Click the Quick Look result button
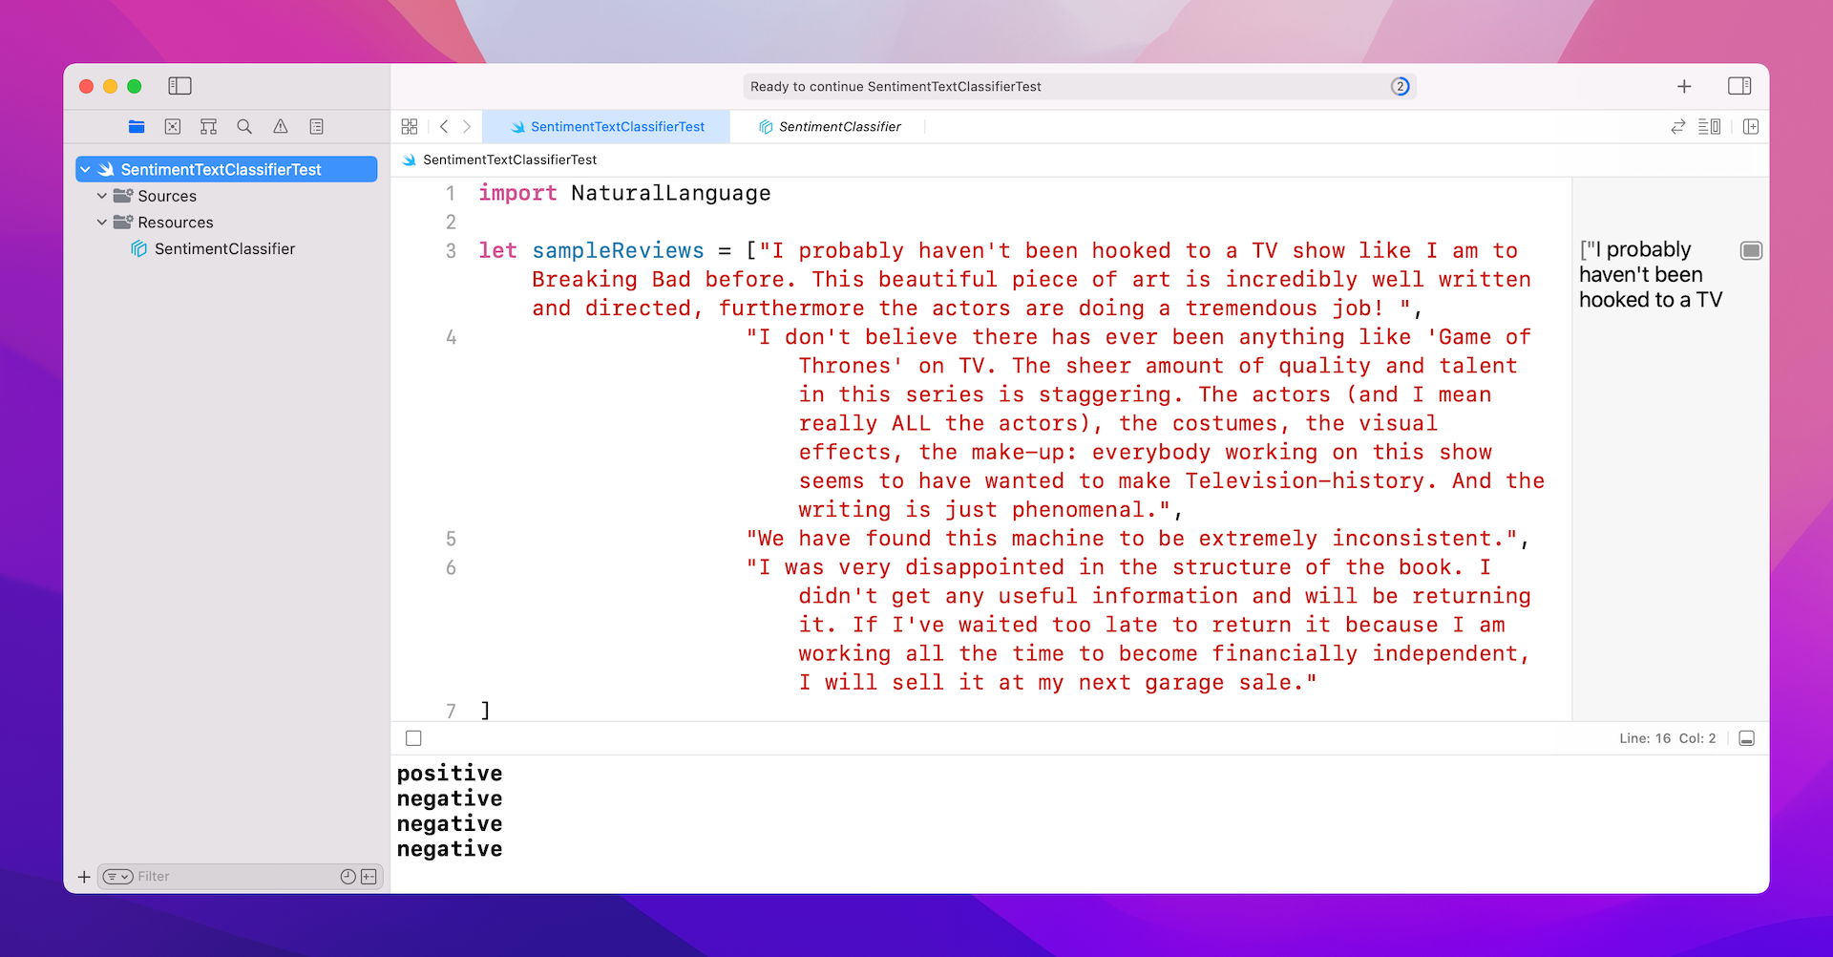 tap(1751, 250)
